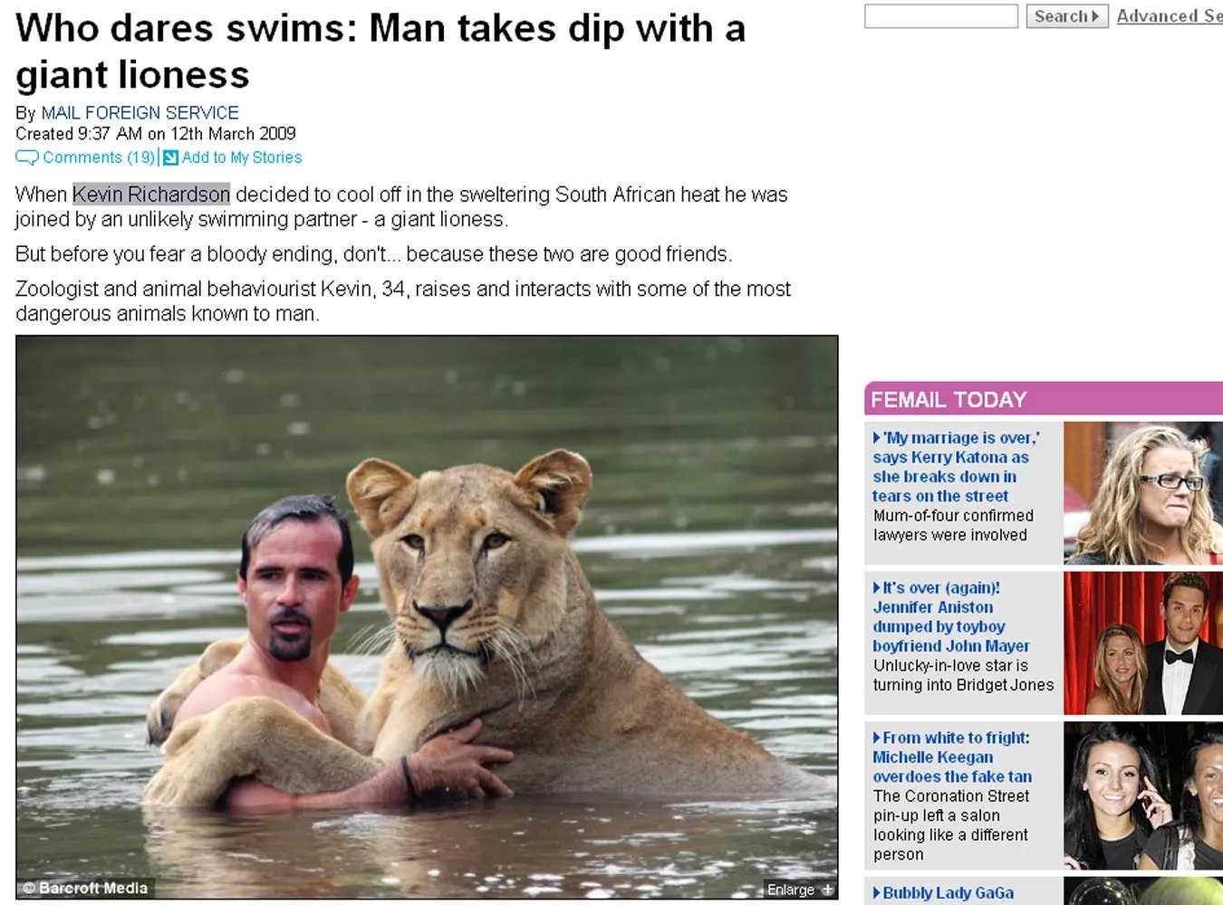Screen dimensions: 1223x905
Task: Open the Comments (19) link
Action: point(99,157)
